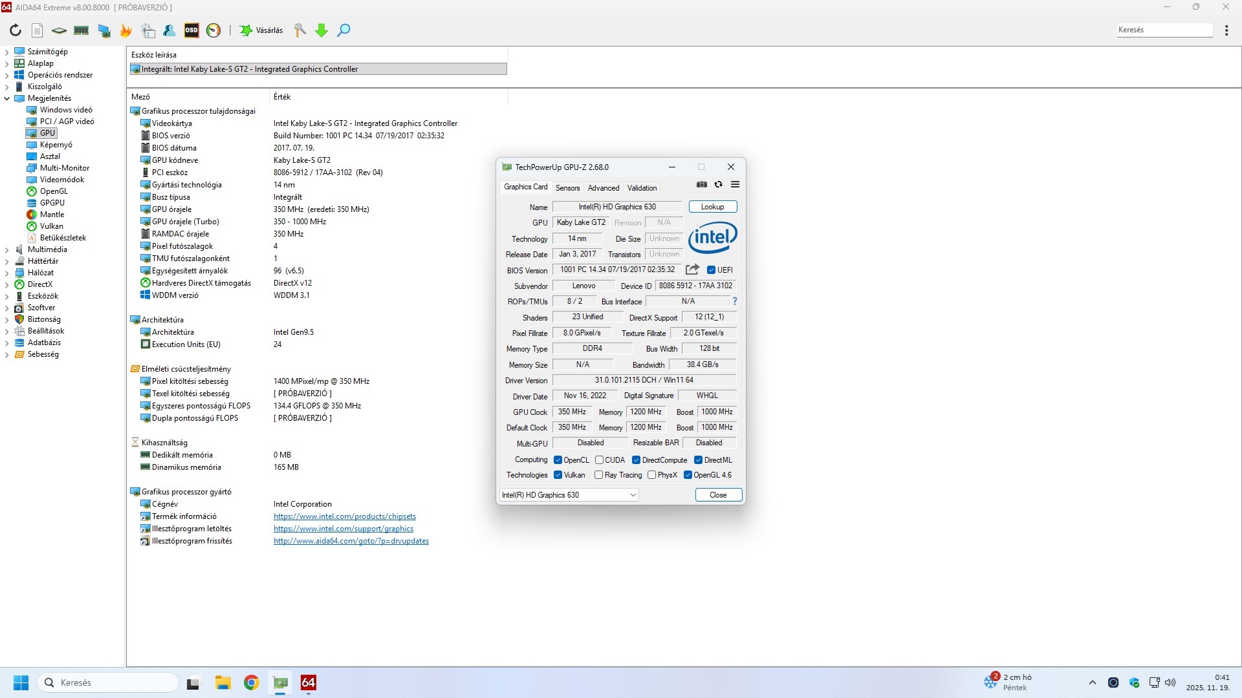Take GPU-Z screenshot with camera icon

point(702,185)
